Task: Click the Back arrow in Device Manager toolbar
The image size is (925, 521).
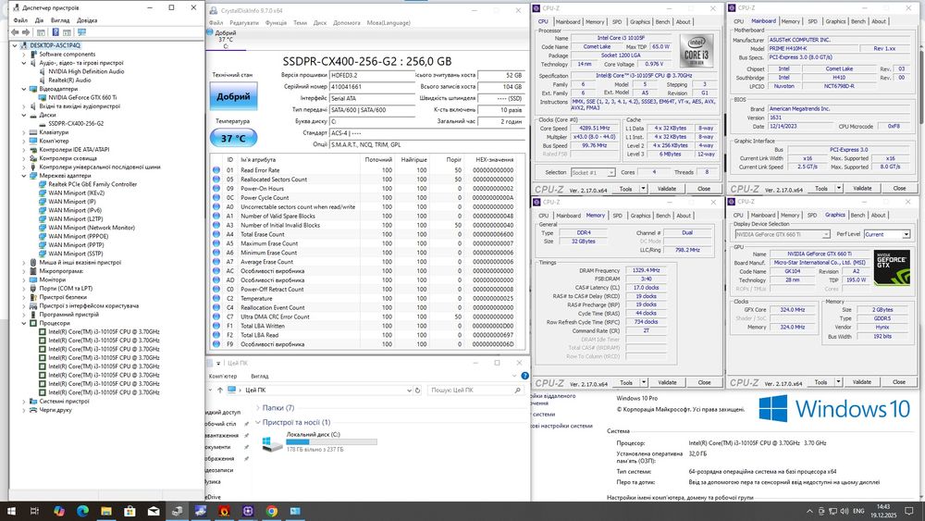Action: 15,32
